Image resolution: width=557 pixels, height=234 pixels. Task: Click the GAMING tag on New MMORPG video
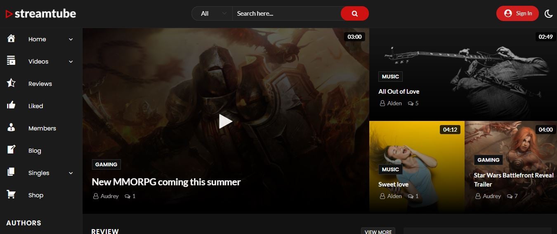click(x=106, y=164)
